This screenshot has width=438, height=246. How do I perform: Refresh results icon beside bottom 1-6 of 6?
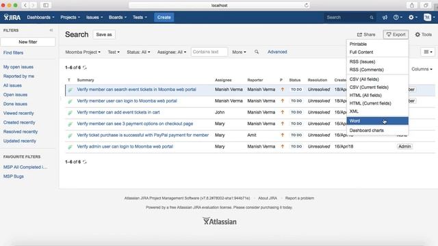pyautogui.click(x=85, y=162)
